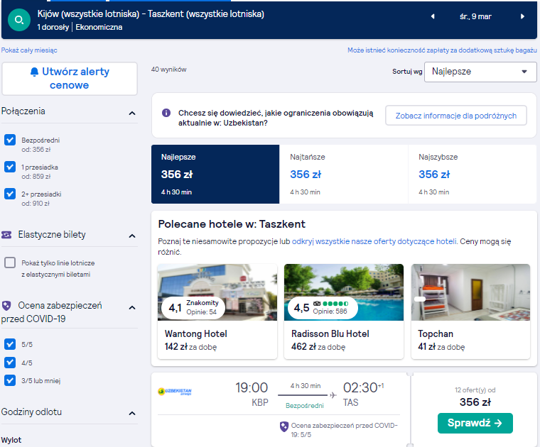Click the Uzbekistan Airways logo
The width and height of the screenshot is (540, 447).
[175, 392]
